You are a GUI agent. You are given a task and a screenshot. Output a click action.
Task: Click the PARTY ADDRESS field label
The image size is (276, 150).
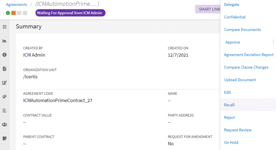181,116
